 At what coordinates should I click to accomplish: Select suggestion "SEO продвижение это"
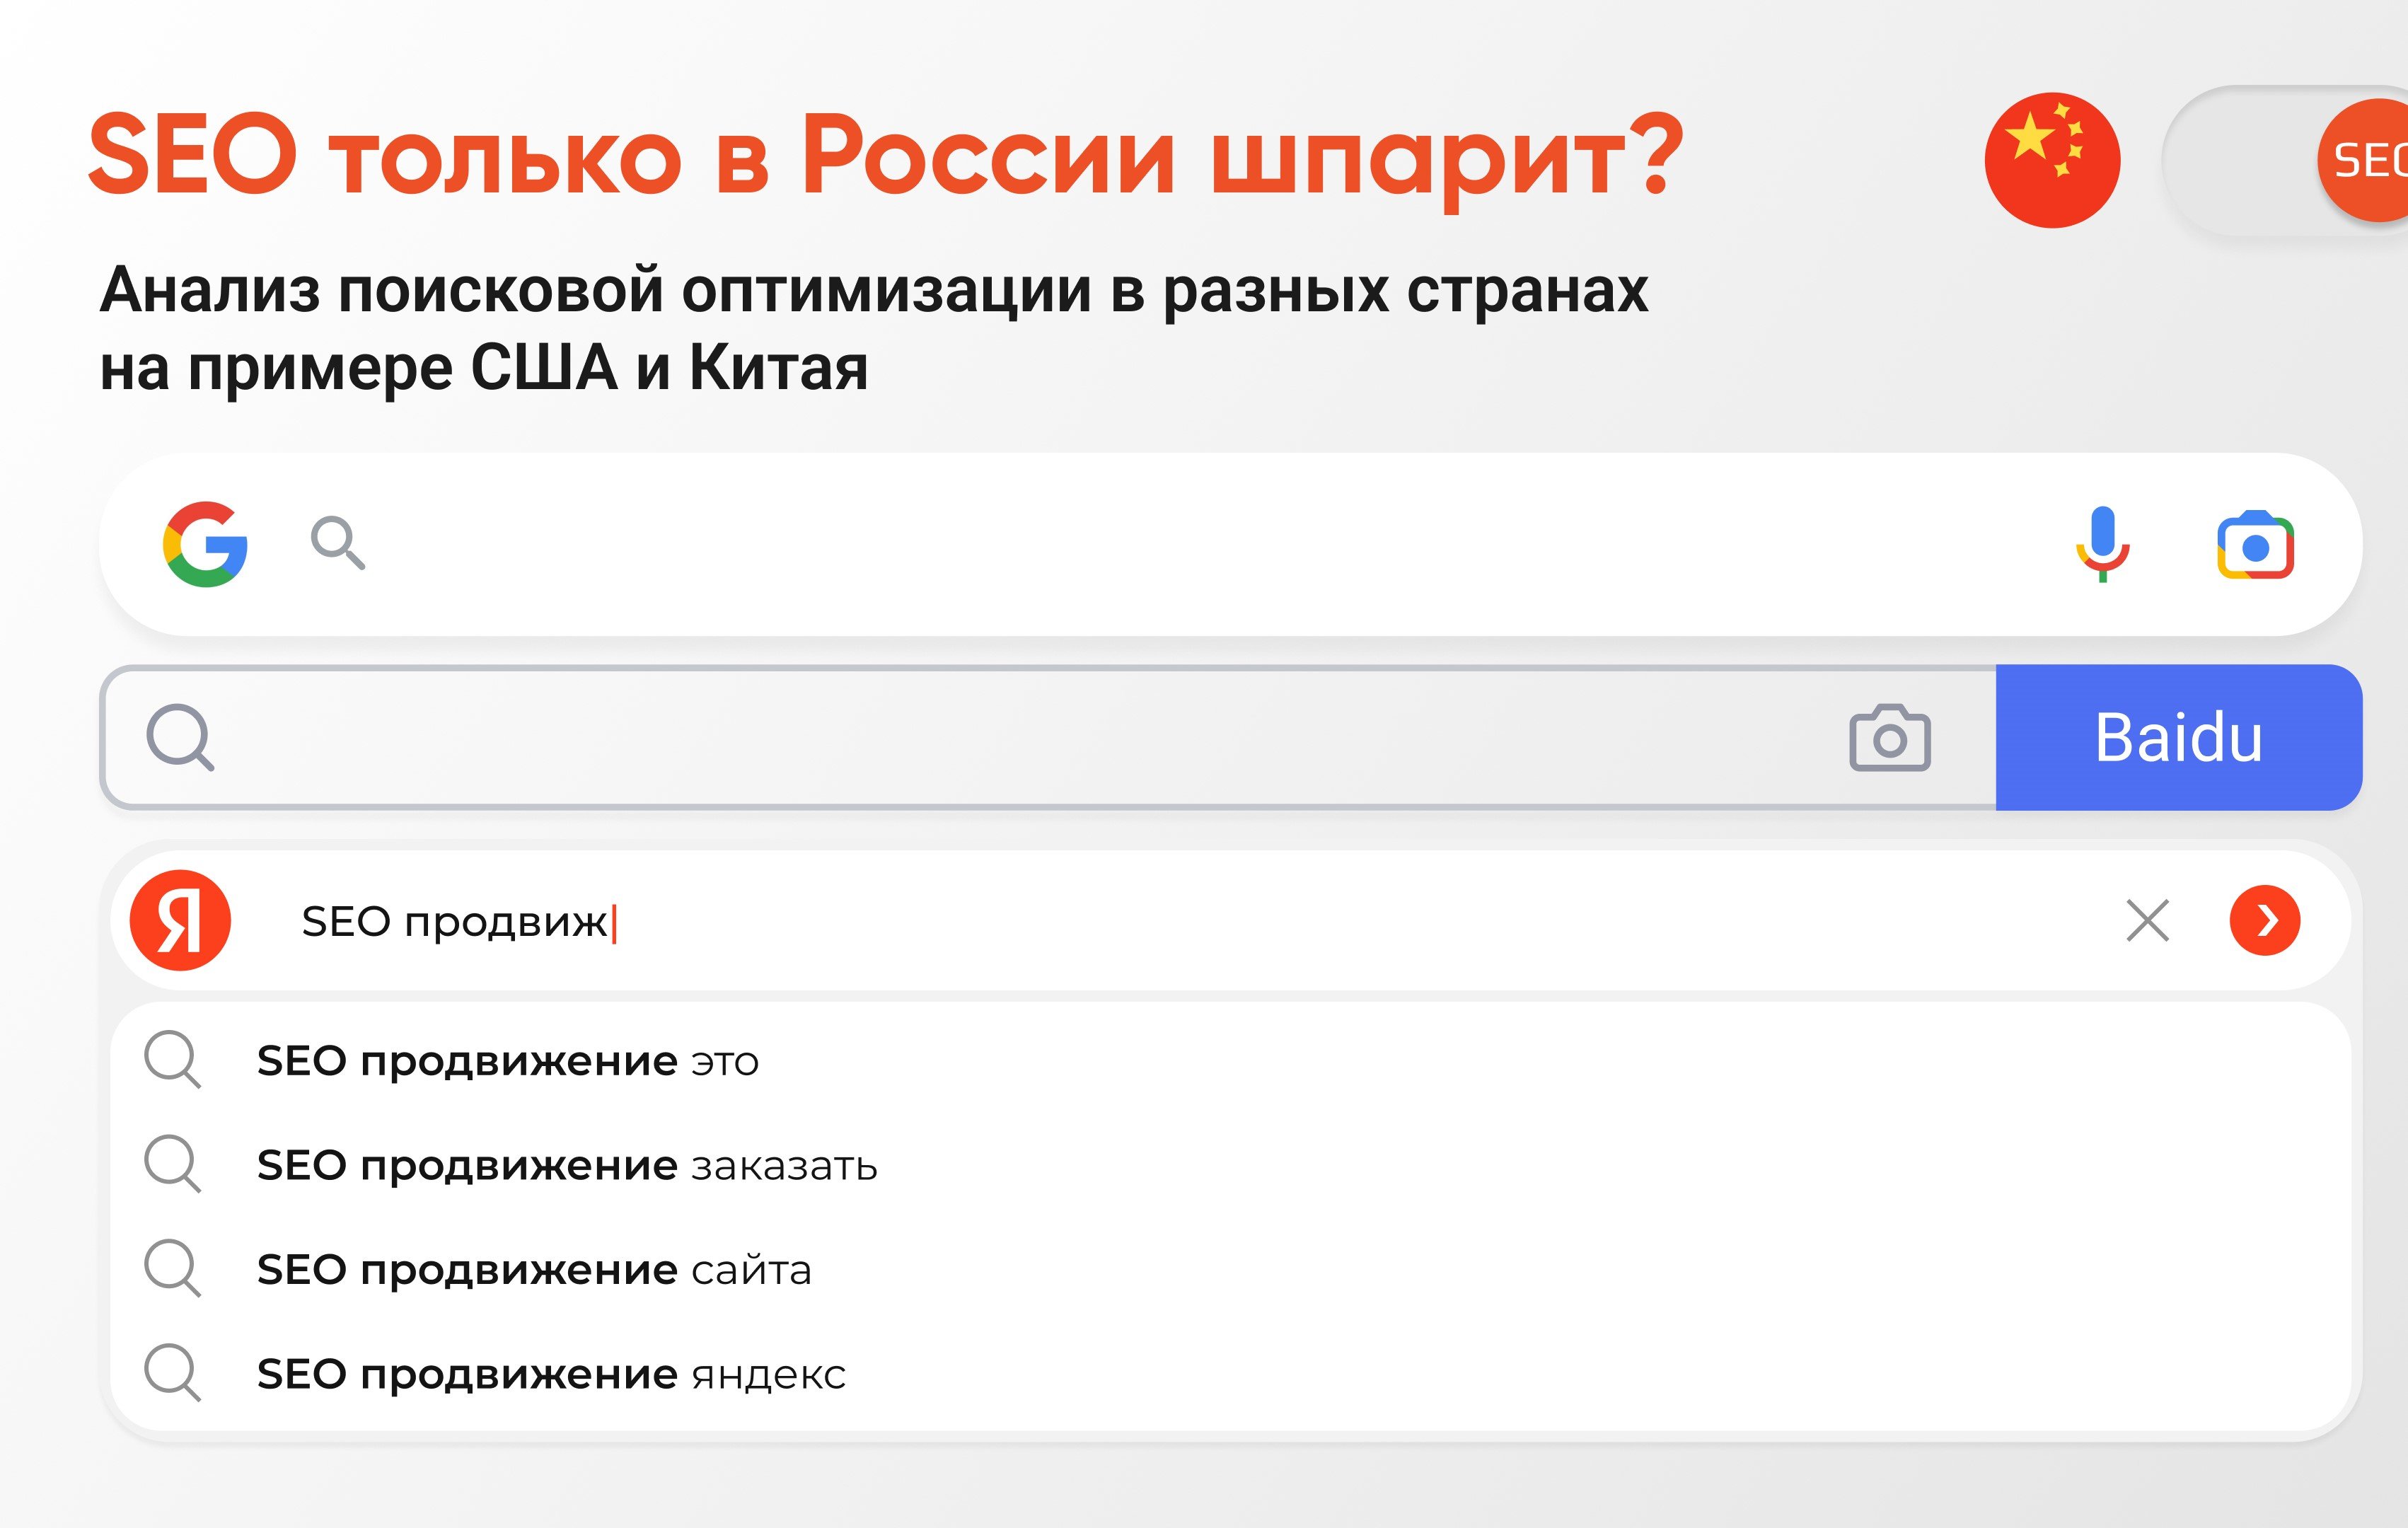pyautogui.click(x=508, y=1061)
